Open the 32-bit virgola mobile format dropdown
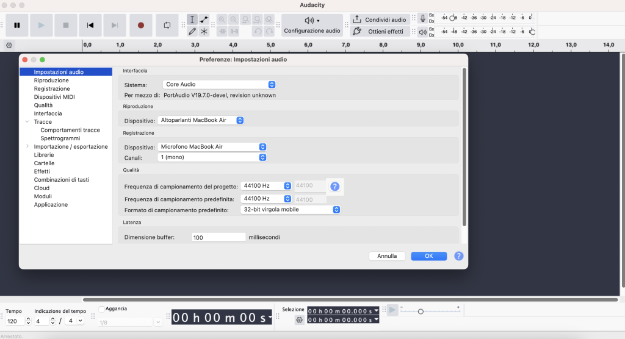Image resolution: width=625 pixels, height=339 pixels. point(290,210)
